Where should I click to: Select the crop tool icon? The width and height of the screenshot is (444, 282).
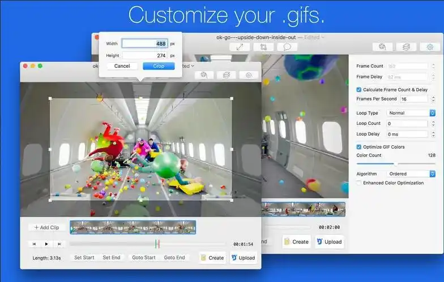[x=263, y=47]
